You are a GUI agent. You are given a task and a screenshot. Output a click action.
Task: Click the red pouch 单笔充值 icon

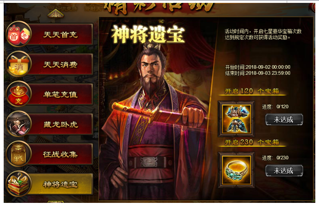[x=18, y=94]
